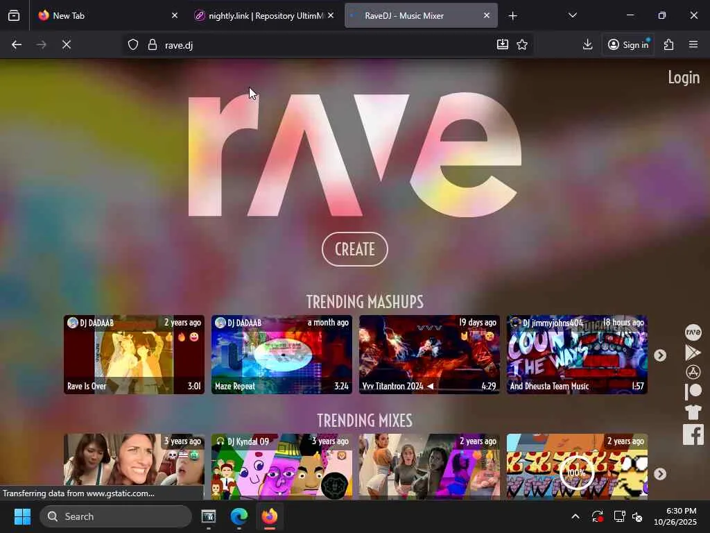Open the Firefox extensions icon
Screen dimensions: 710x533
[669, 44]
